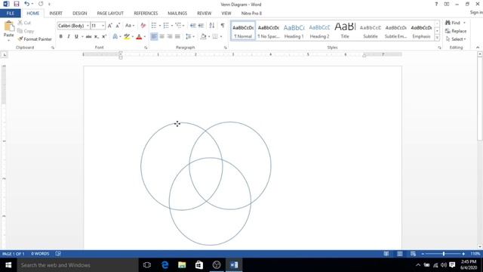483x272 pixels.
Task: Increase font size with Grow Font
Action: pos(110,26)
